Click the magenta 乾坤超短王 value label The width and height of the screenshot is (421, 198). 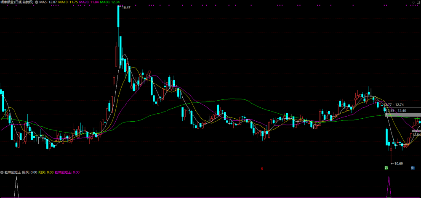(67, 172)
